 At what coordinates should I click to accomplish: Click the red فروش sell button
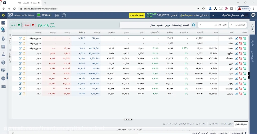click(x=29, y=25)
